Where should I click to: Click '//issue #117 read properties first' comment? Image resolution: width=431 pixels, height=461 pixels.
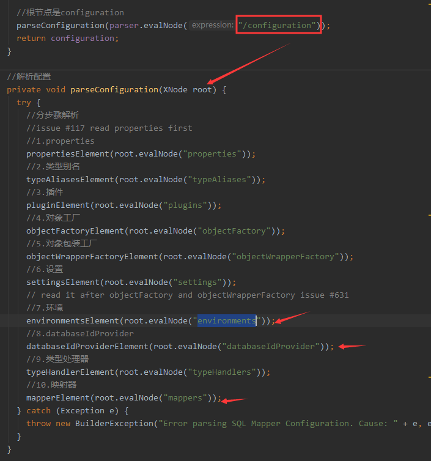[x=109, y=128]
